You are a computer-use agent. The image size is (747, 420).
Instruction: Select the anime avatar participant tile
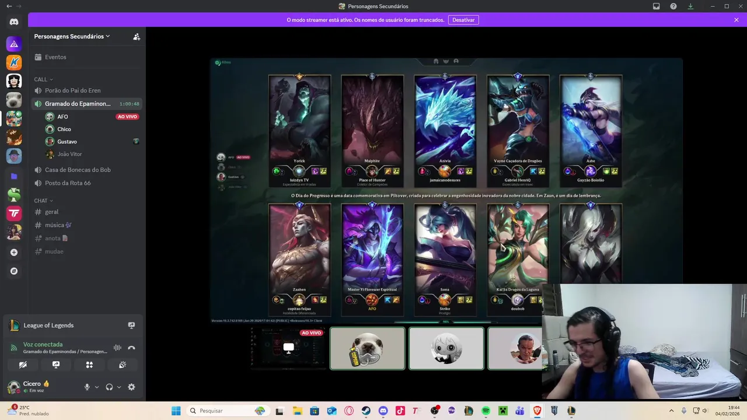446,348
